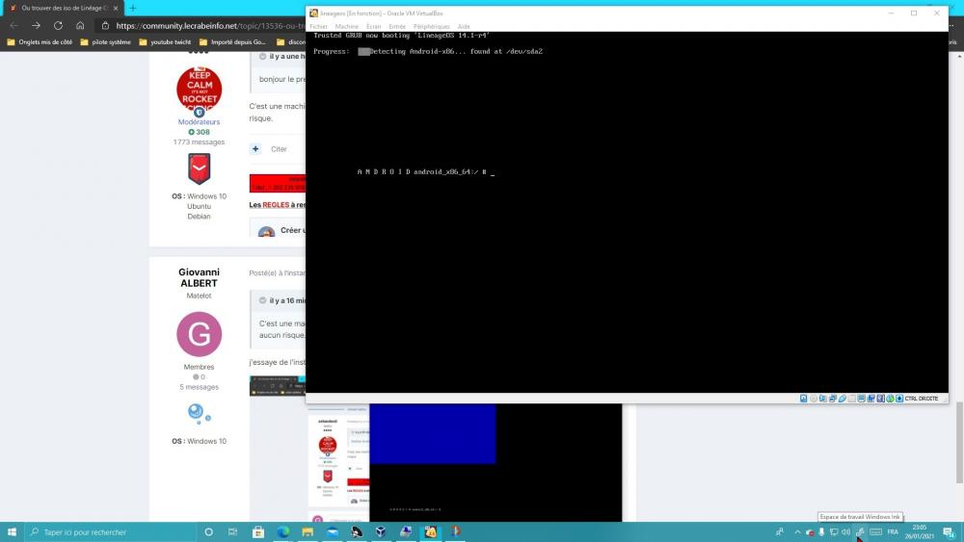Click the blue bubble rank badge
Image resolution: width=964 pixels, height=542 pixels.
(199, 413)
